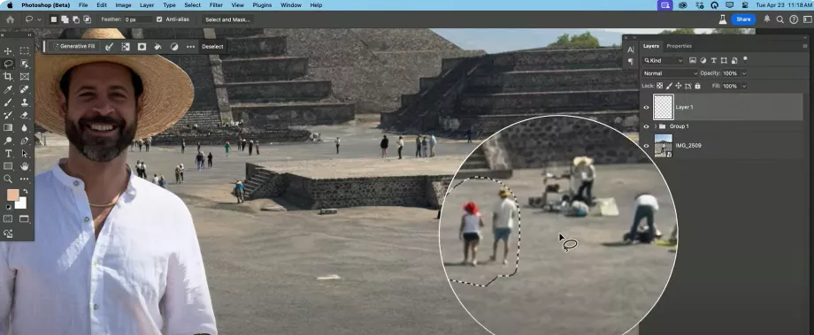
Task: Select the Rectangle shape tool
Action: point(8,166)
